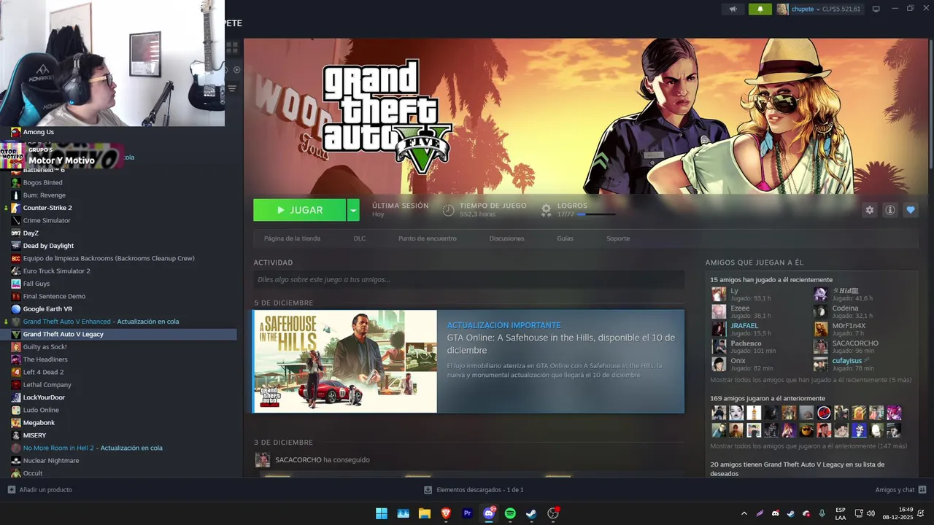The image size is (934, 525).
Task: Open Brave browser from taskbar
Action: 446,513
